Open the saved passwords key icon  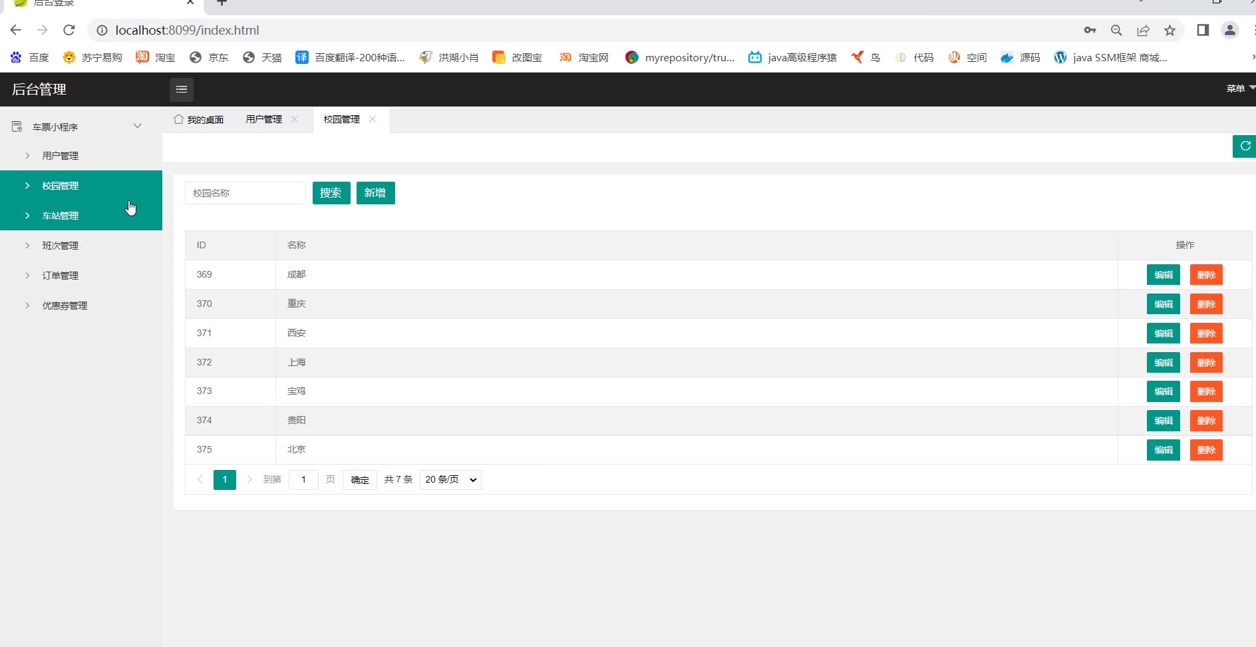pyautogui.click(x=1090, y=30)
